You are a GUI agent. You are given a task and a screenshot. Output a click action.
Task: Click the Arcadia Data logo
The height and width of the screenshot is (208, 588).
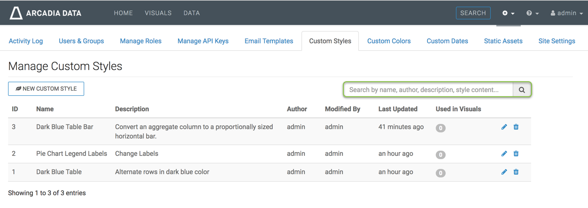coord(46,13)
